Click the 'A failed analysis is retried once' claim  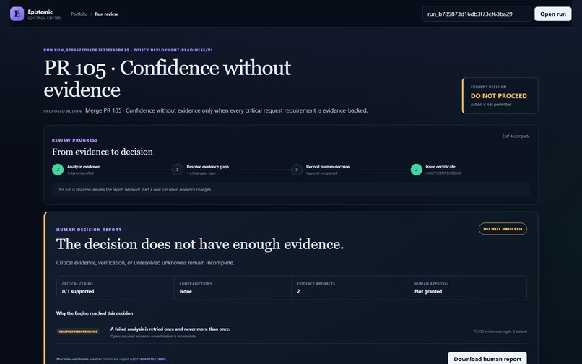coord(170,329)
